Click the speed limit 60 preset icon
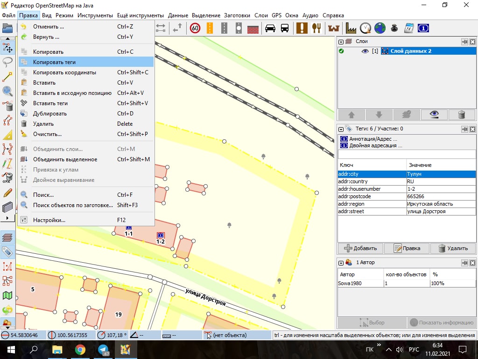This screenshot has height=359, width=478. (x=195, y=29)
